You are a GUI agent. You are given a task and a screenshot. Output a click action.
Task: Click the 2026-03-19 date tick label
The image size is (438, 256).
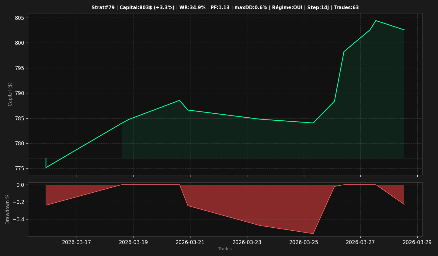[x=134, y=242]
